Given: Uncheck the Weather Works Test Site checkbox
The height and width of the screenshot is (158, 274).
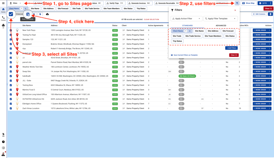Looking at the screenshot, I should click(x=11, y=67).
